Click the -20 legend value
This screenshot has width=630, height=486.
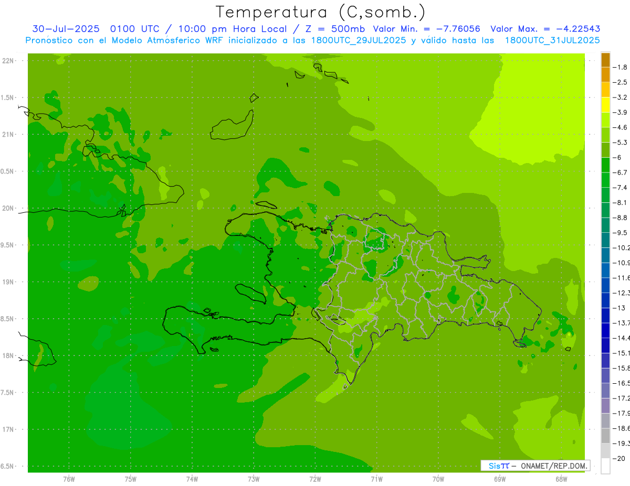coord(620,459)
